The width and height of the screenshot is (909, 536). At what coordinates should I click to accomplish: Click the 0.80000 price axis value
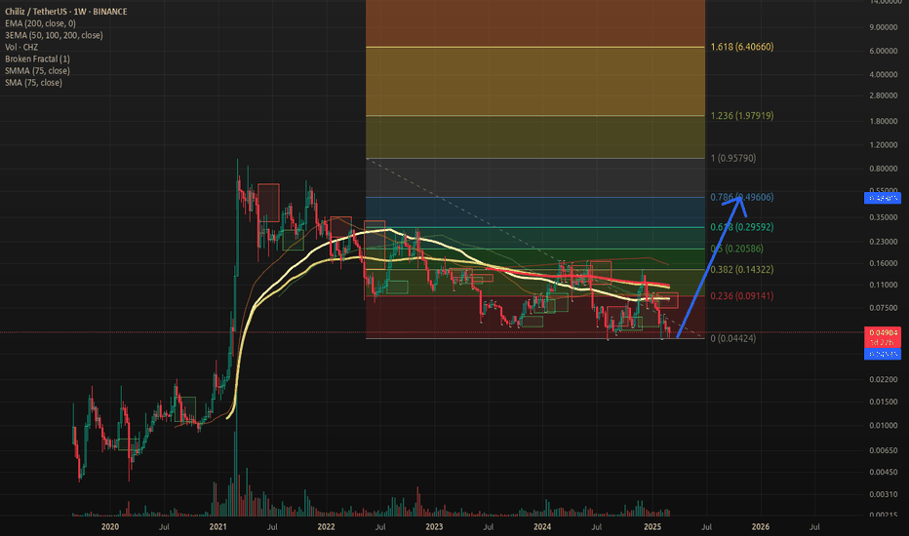pos(884,170)
